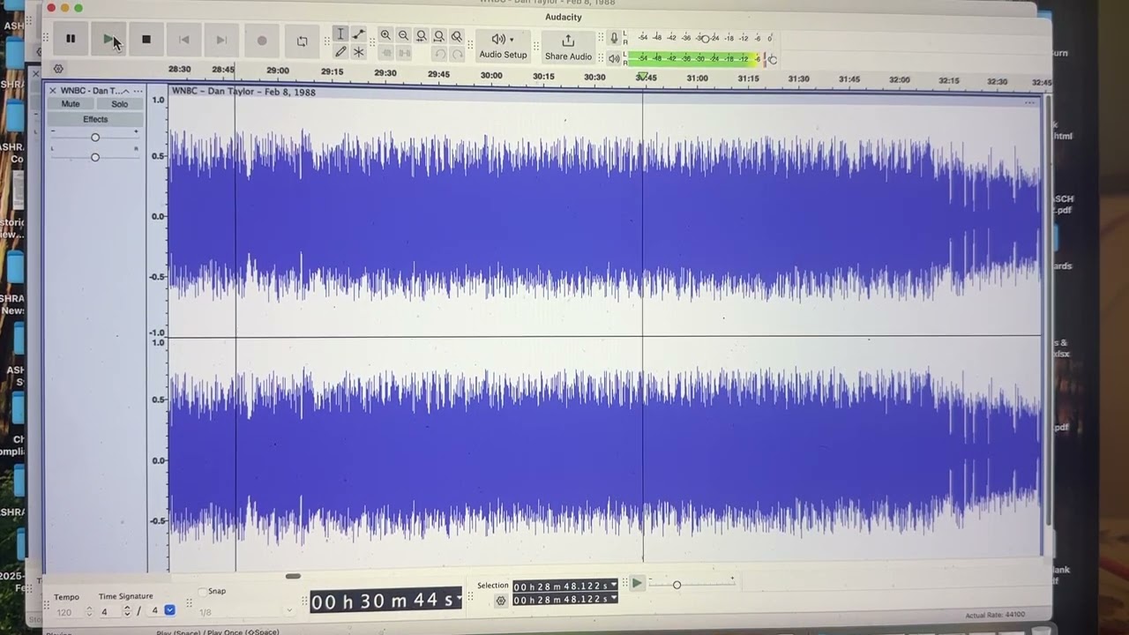Viewport: 1129px width, 635px height.
Task: Open the Audio Setup dropdown
Action: [x=503, y=46]
